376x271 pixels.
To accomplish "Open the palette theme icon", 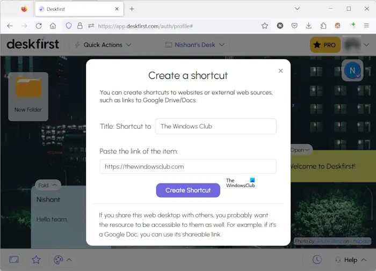I will point(58,260).
